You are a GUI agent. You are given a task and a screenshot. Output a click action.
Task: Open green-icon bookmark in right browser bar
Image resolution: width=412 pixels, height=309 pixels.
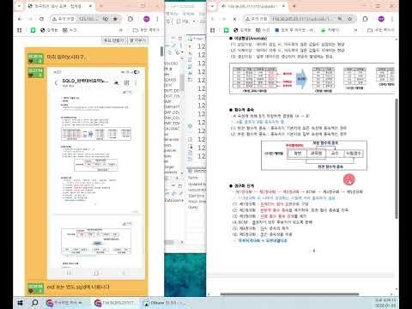(330, 30)
